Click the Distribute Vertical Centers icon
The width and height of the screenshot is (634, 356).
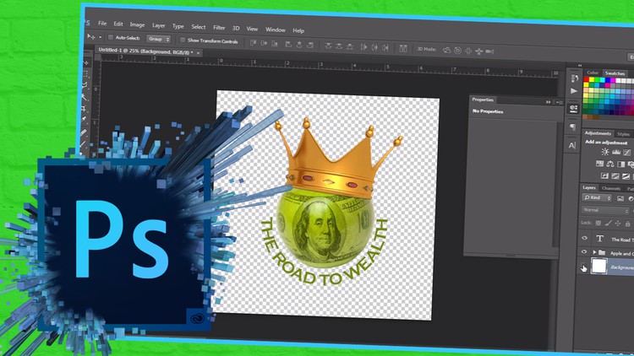click(339, 46)
